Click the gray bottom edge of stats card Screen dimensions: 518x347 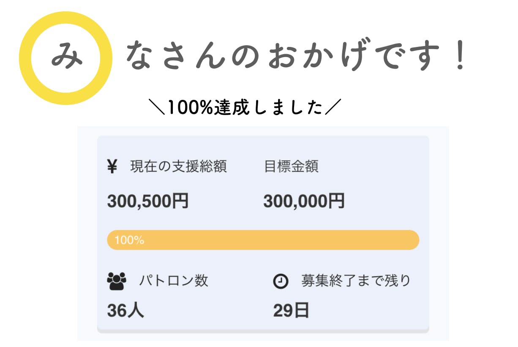pos(263,331)
